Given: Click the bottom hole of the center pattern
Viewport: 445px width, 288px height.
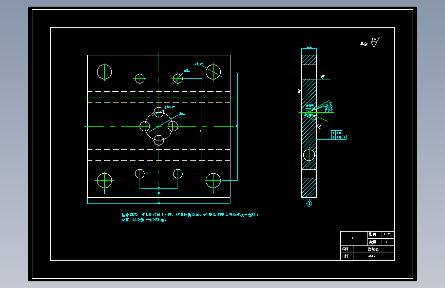Looking at the screenshot, I should pos(159,140).
